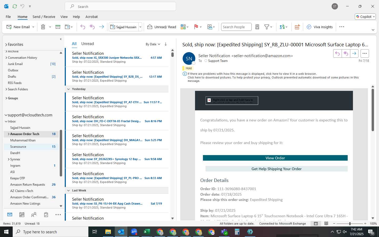Switch to Mail view icon
379x237 pixels.
pyautogui.click(x=10, y=215)
